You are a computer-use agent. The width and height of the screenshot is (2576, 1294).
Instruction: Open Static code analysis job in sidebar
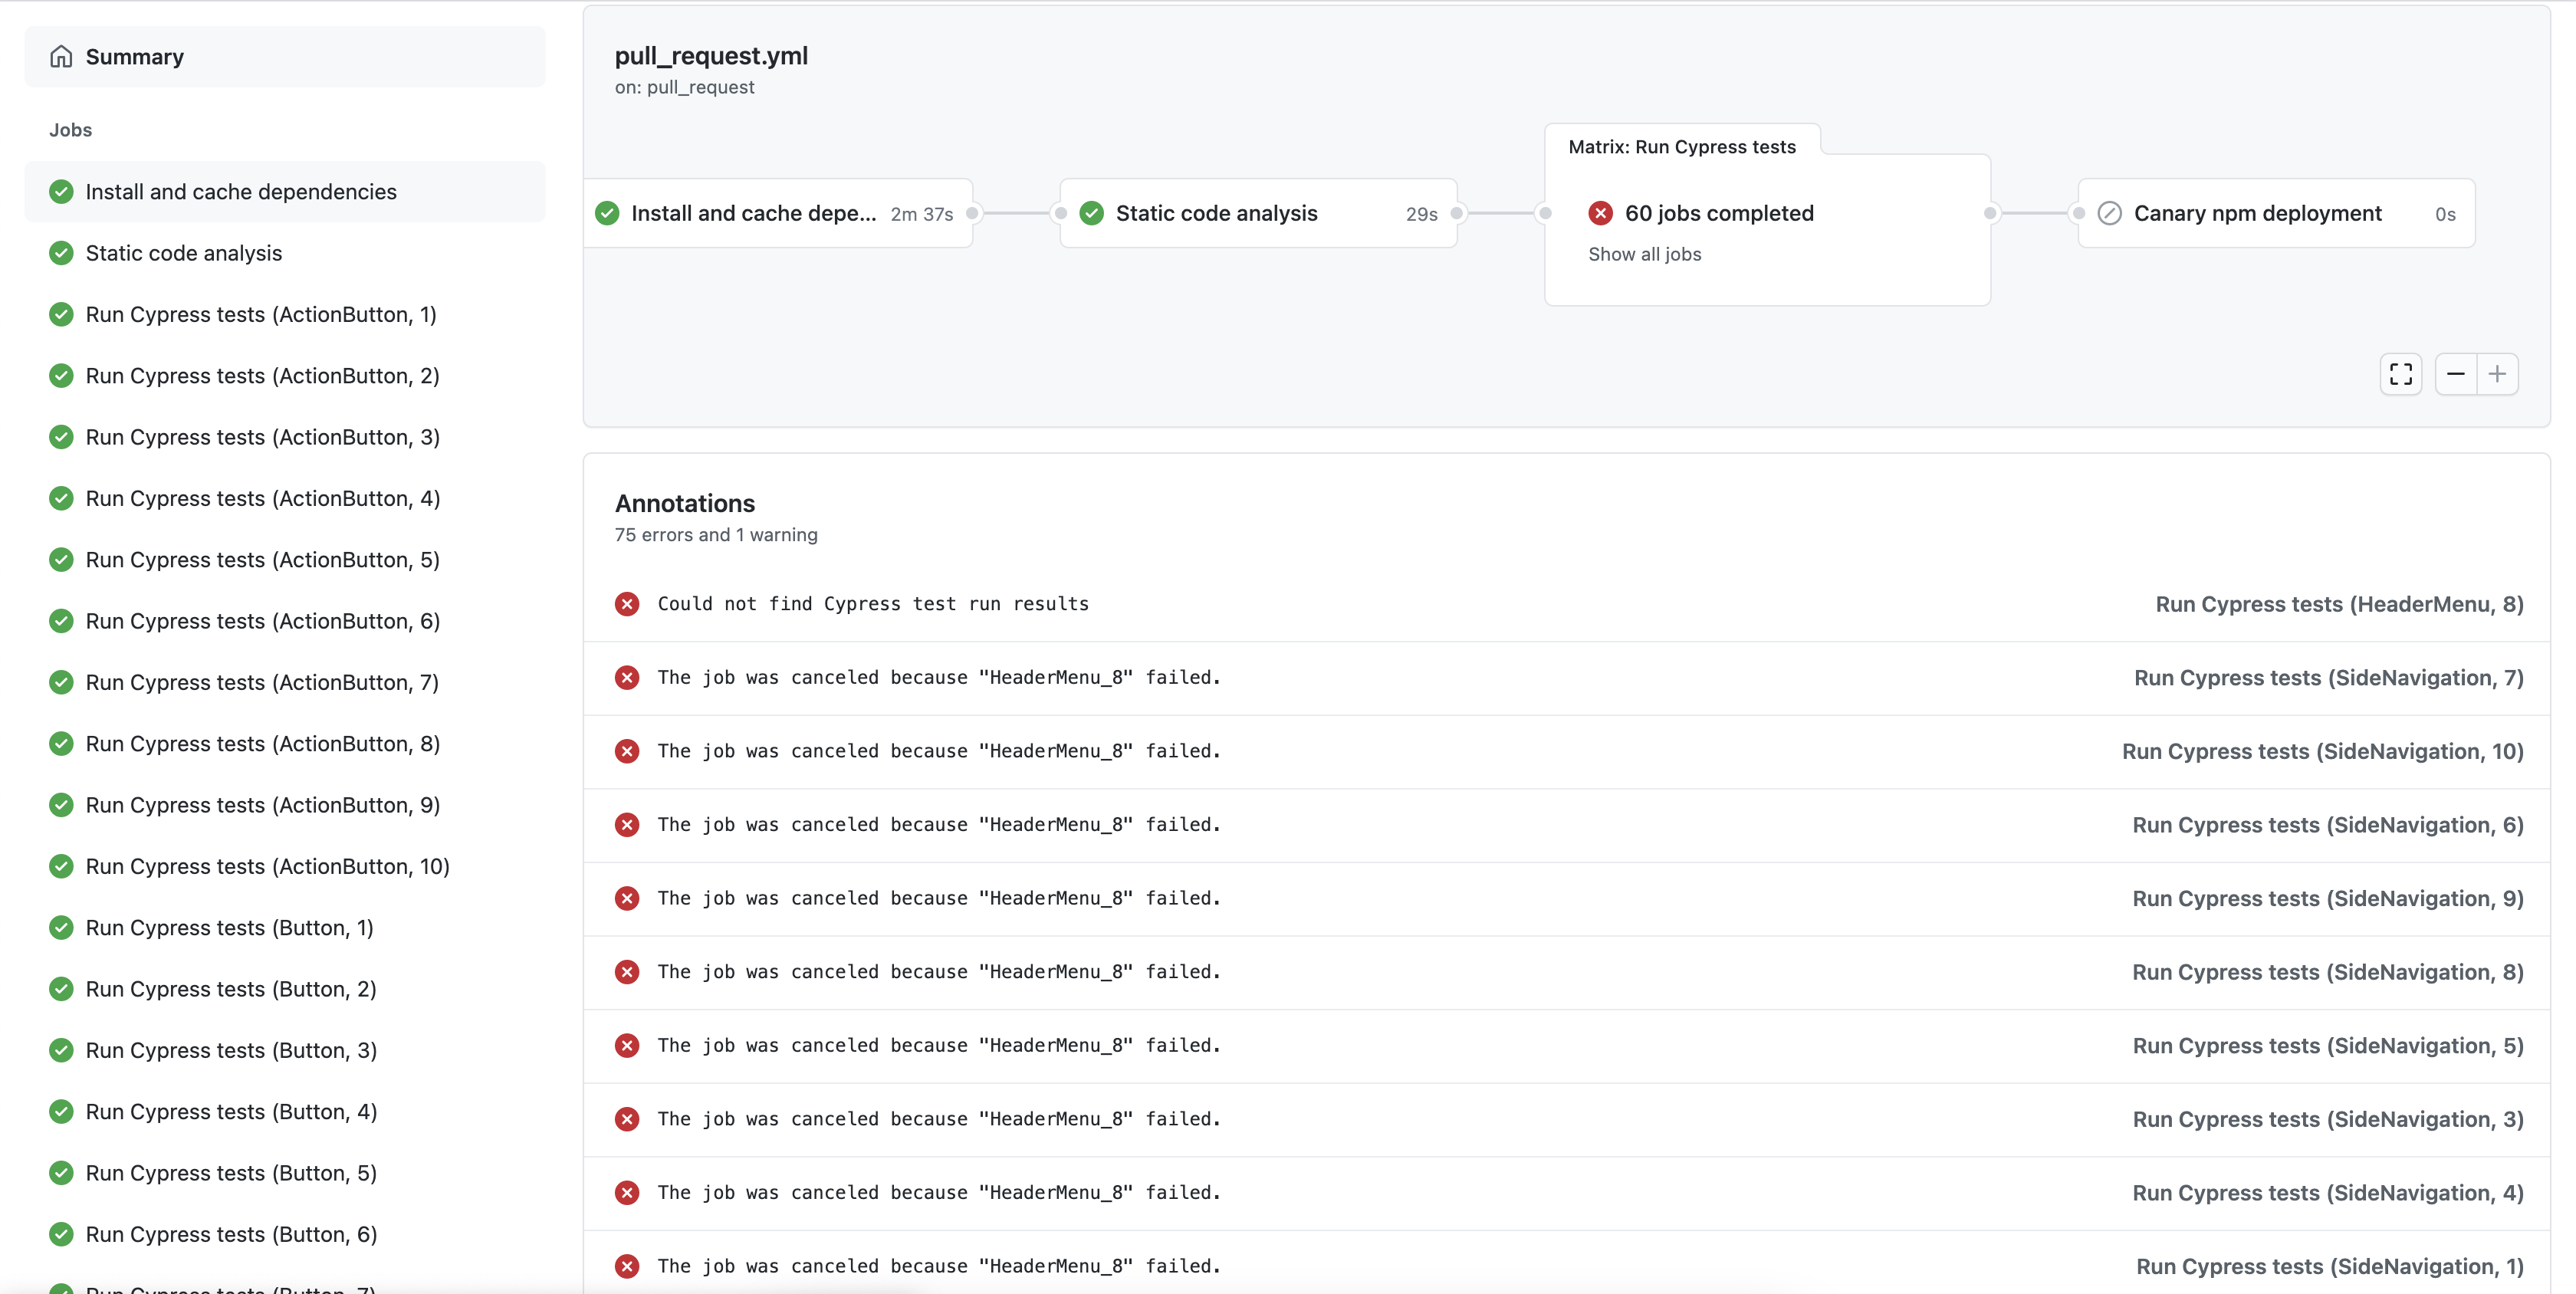coord(285,253)
